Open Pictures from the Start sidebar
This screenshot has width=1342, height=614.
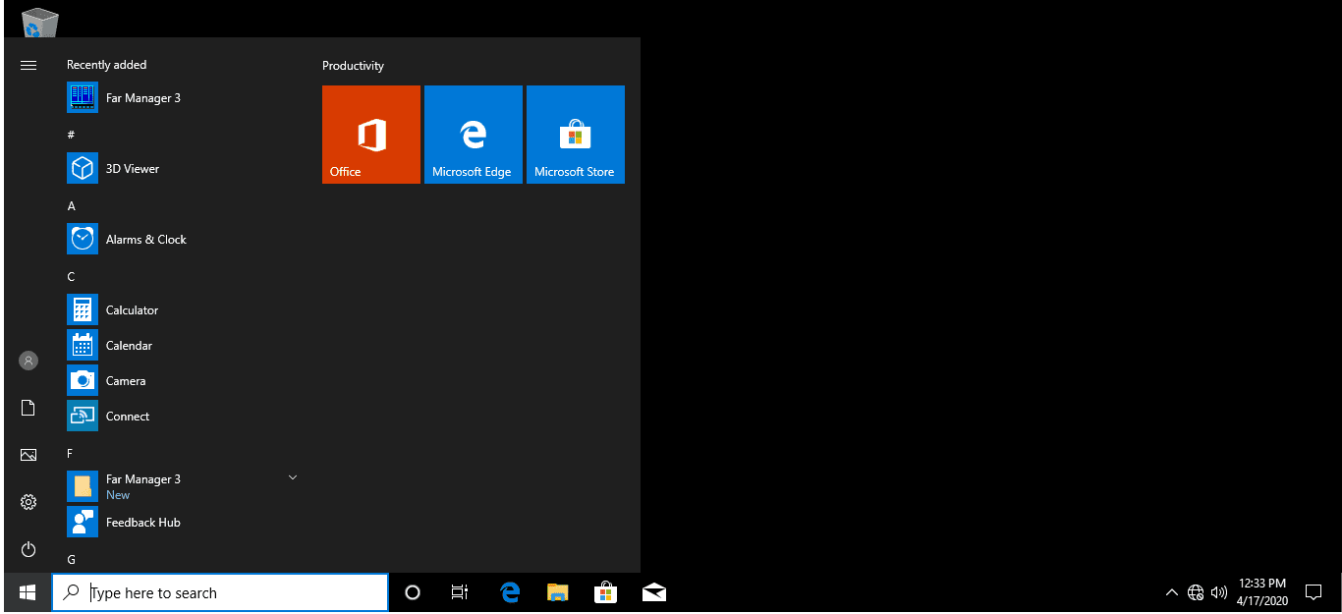(28, 455)
